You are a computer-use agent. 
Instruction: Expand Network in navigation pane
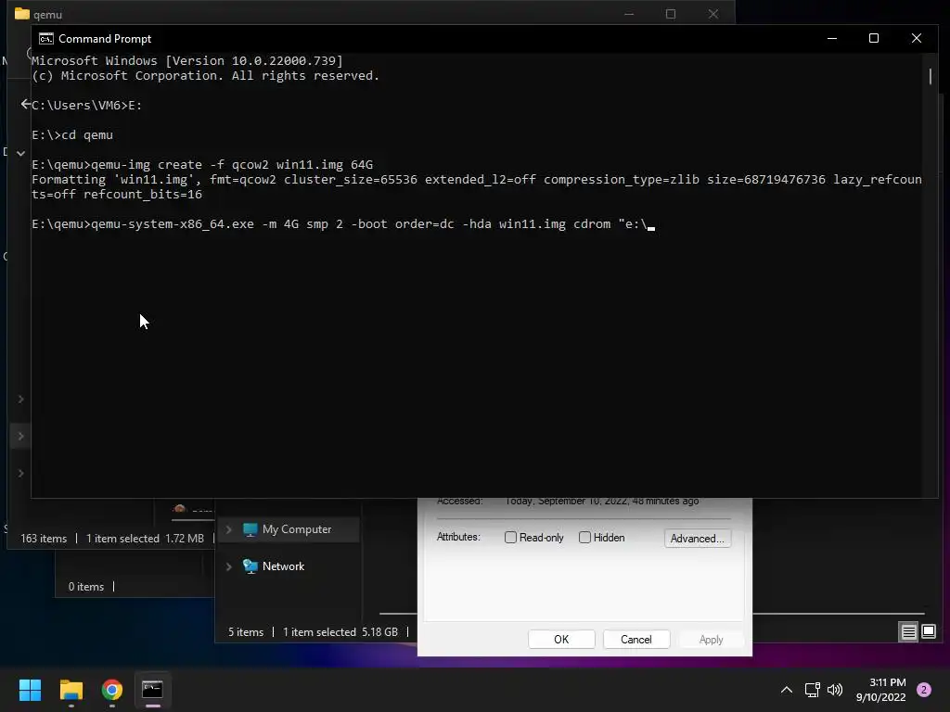pyautogui.click(x=228, y=566)
